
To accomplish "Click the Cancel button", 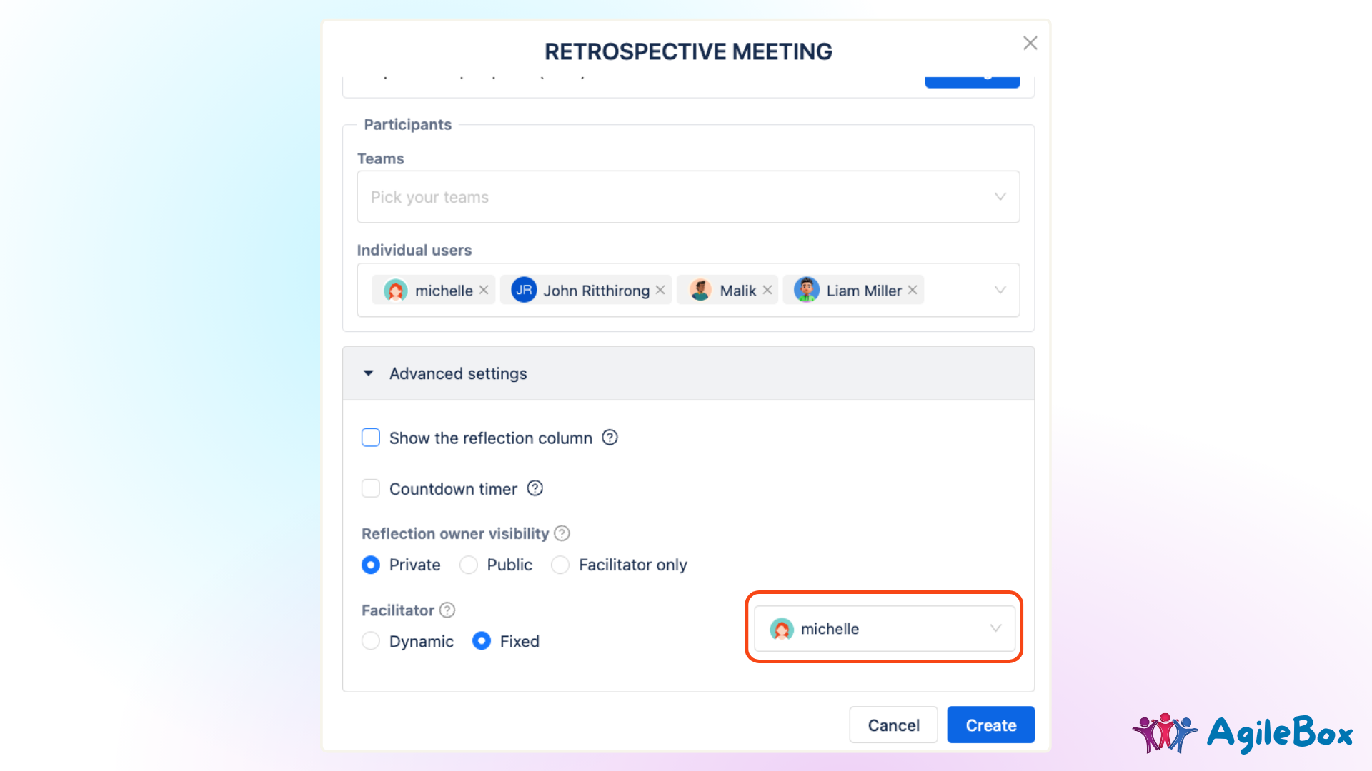I will (x=893, y=725).
